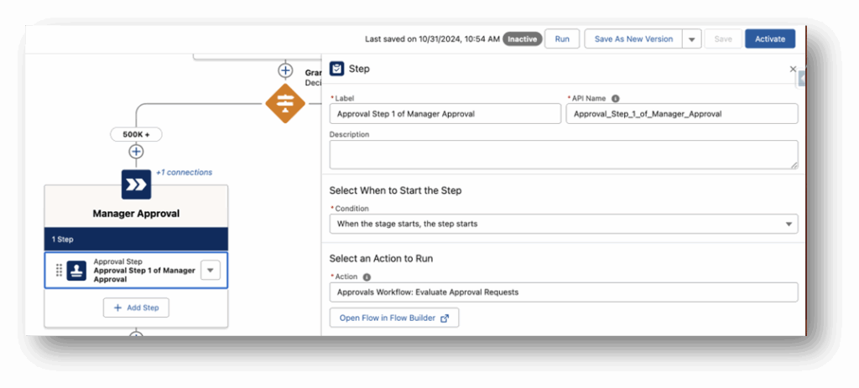Expand the Save As New Version arrow menu
859x388 pixels.
pos(691,39)
